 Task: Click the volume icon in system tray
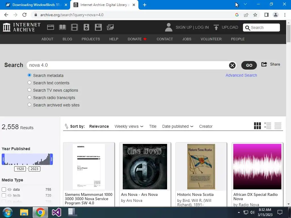point(252,212)
